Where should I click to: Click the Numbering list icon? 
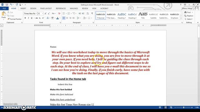[69, 13]
